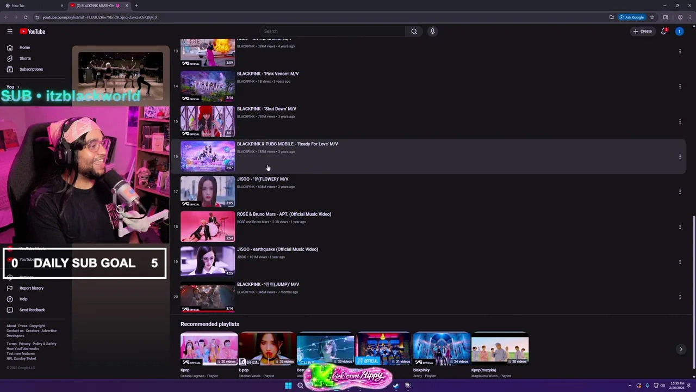Open Windows taskbar search

pyautogui.click(x=300, y=385)
